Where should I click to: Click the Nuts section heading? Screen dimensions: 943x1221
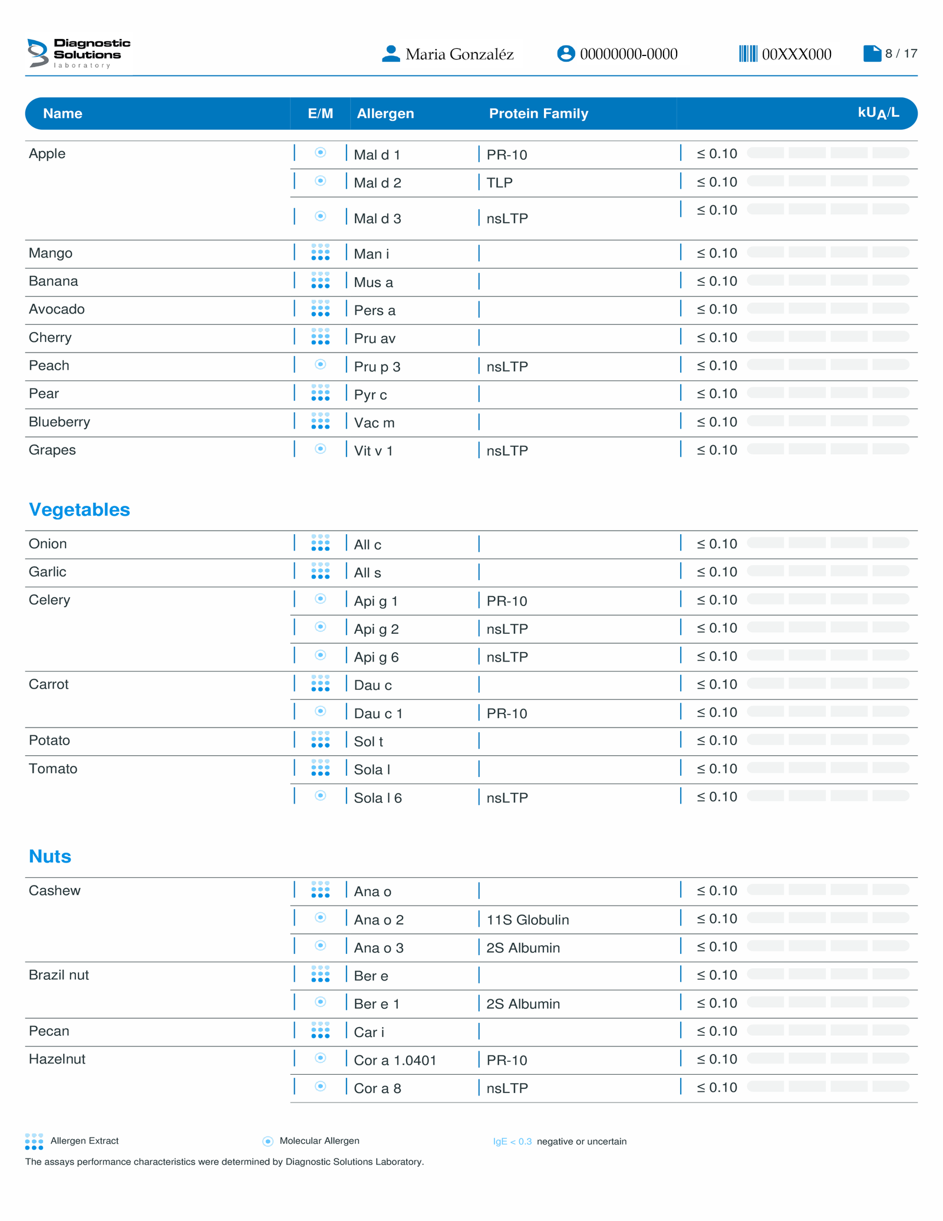50,856
